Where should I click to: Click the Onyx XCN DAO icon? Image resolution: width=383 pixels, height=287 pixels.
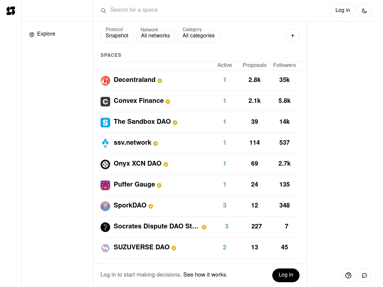105,164
